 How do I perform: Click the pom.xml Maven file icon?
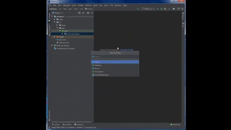[58, 40]
